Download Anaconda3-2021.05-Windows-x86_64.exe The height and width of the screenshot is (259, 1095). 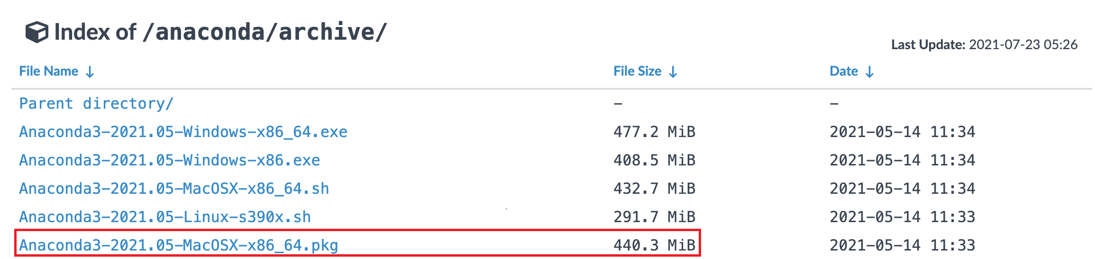[183, 132]
